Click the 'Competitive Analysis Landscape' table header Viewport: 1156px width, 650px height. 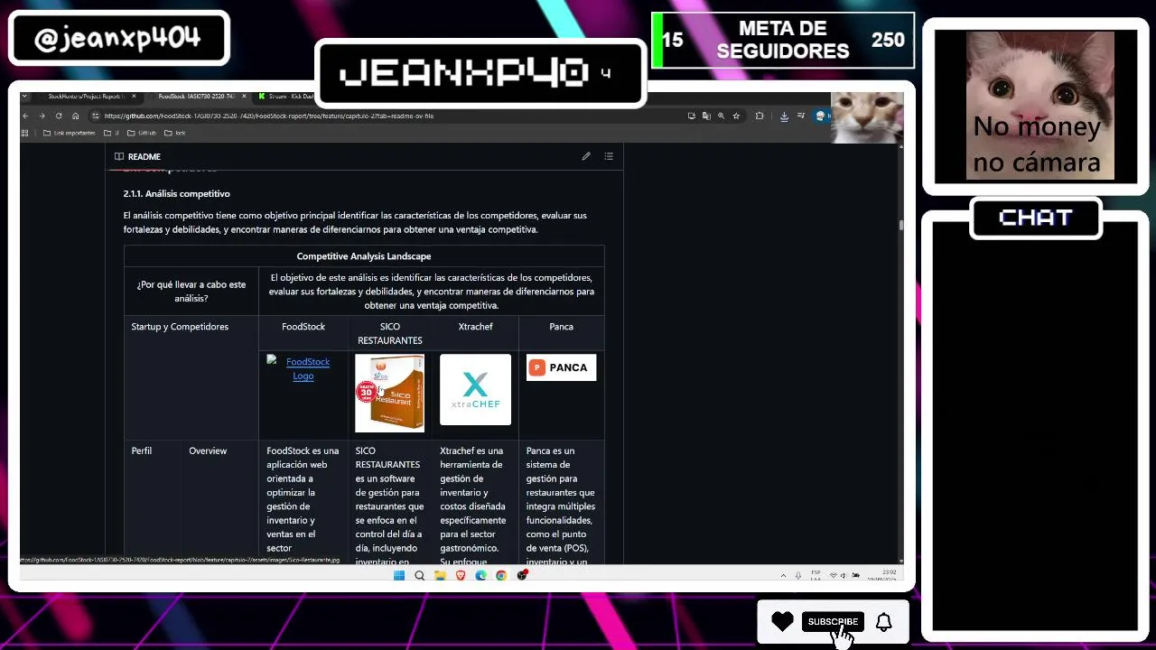click(364, 256)
